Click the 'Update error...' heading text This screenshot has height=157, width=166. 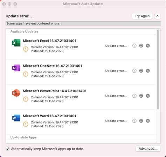point(19,16)
